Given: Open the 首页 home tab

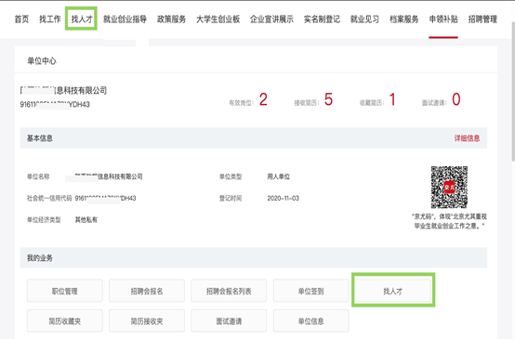Looking at the screenshot, I should tap(21, 20).
